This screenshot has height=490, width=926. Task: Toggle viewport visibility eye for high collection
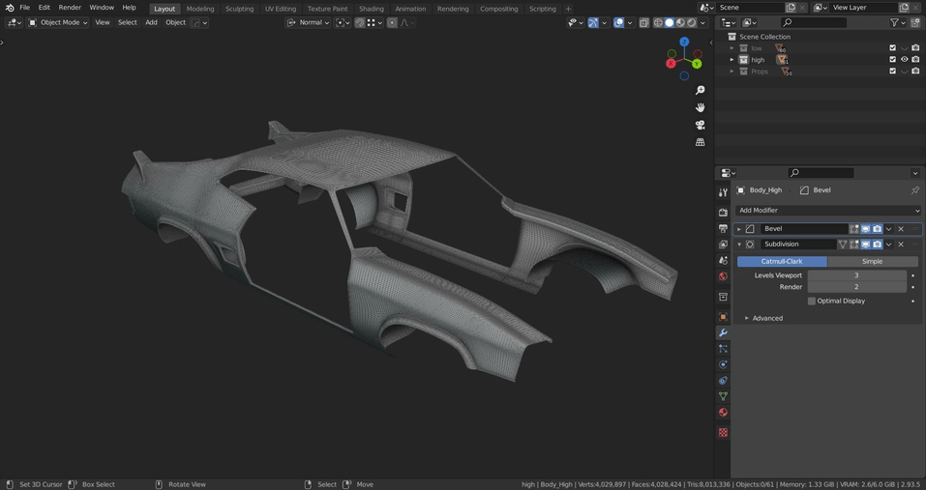point(905,59)
